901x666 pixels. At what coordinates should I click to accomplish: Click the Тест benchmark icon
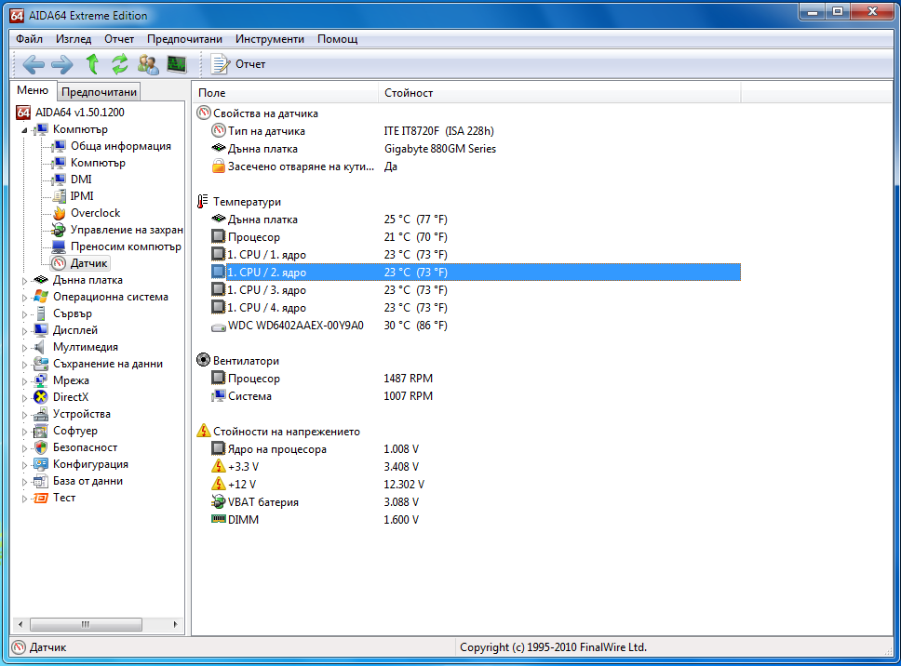41,498
